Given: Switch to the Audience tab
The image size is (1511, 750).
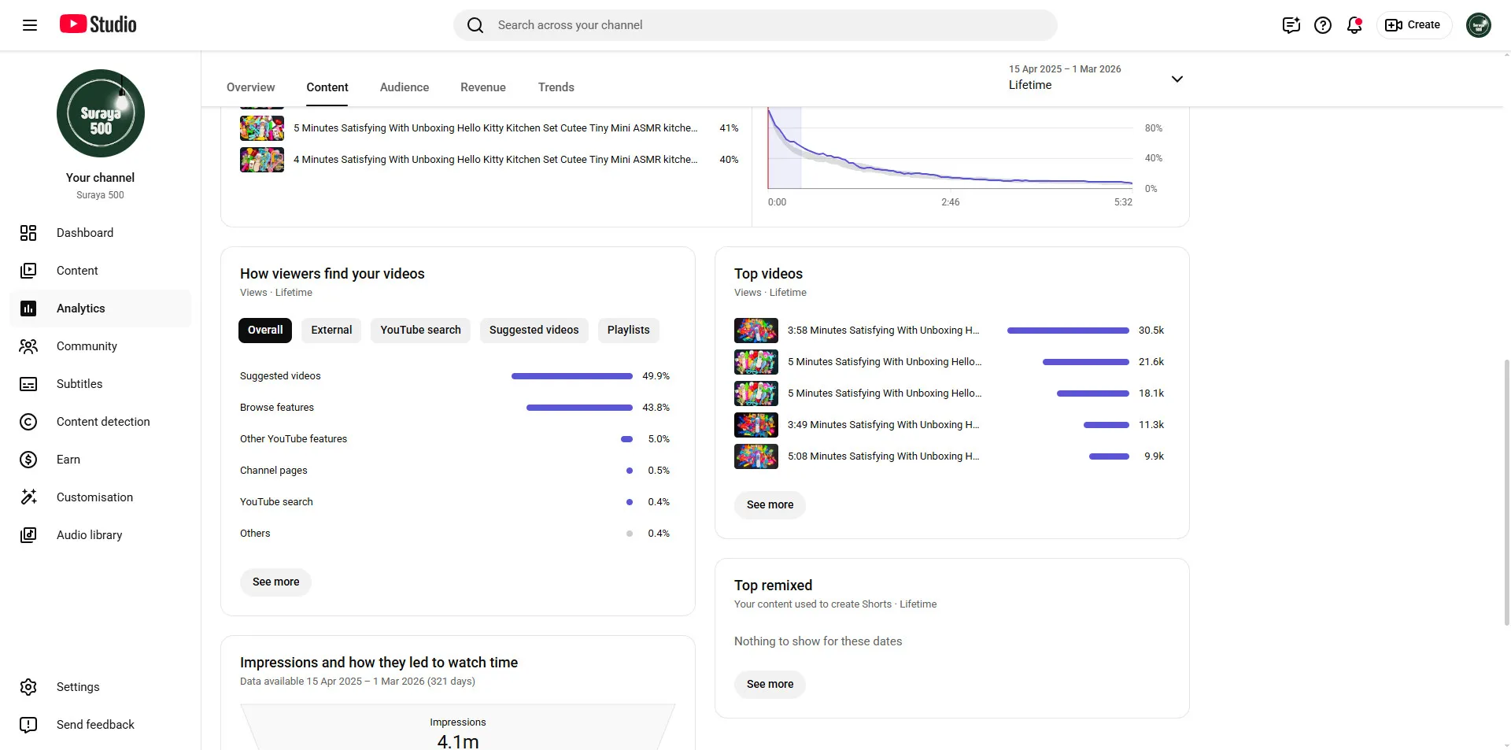Looking at the screenshot, I should tap(405, 87).
